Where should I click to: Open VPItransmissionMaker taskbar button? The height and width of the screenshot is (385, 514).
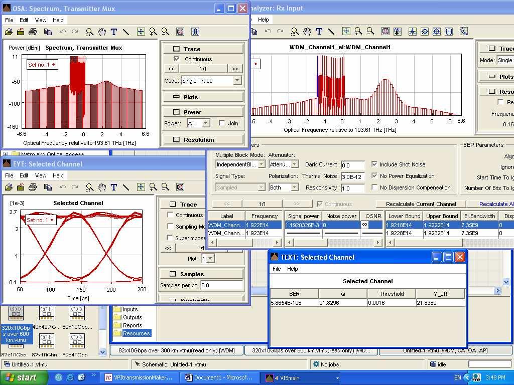coord(139,377)
